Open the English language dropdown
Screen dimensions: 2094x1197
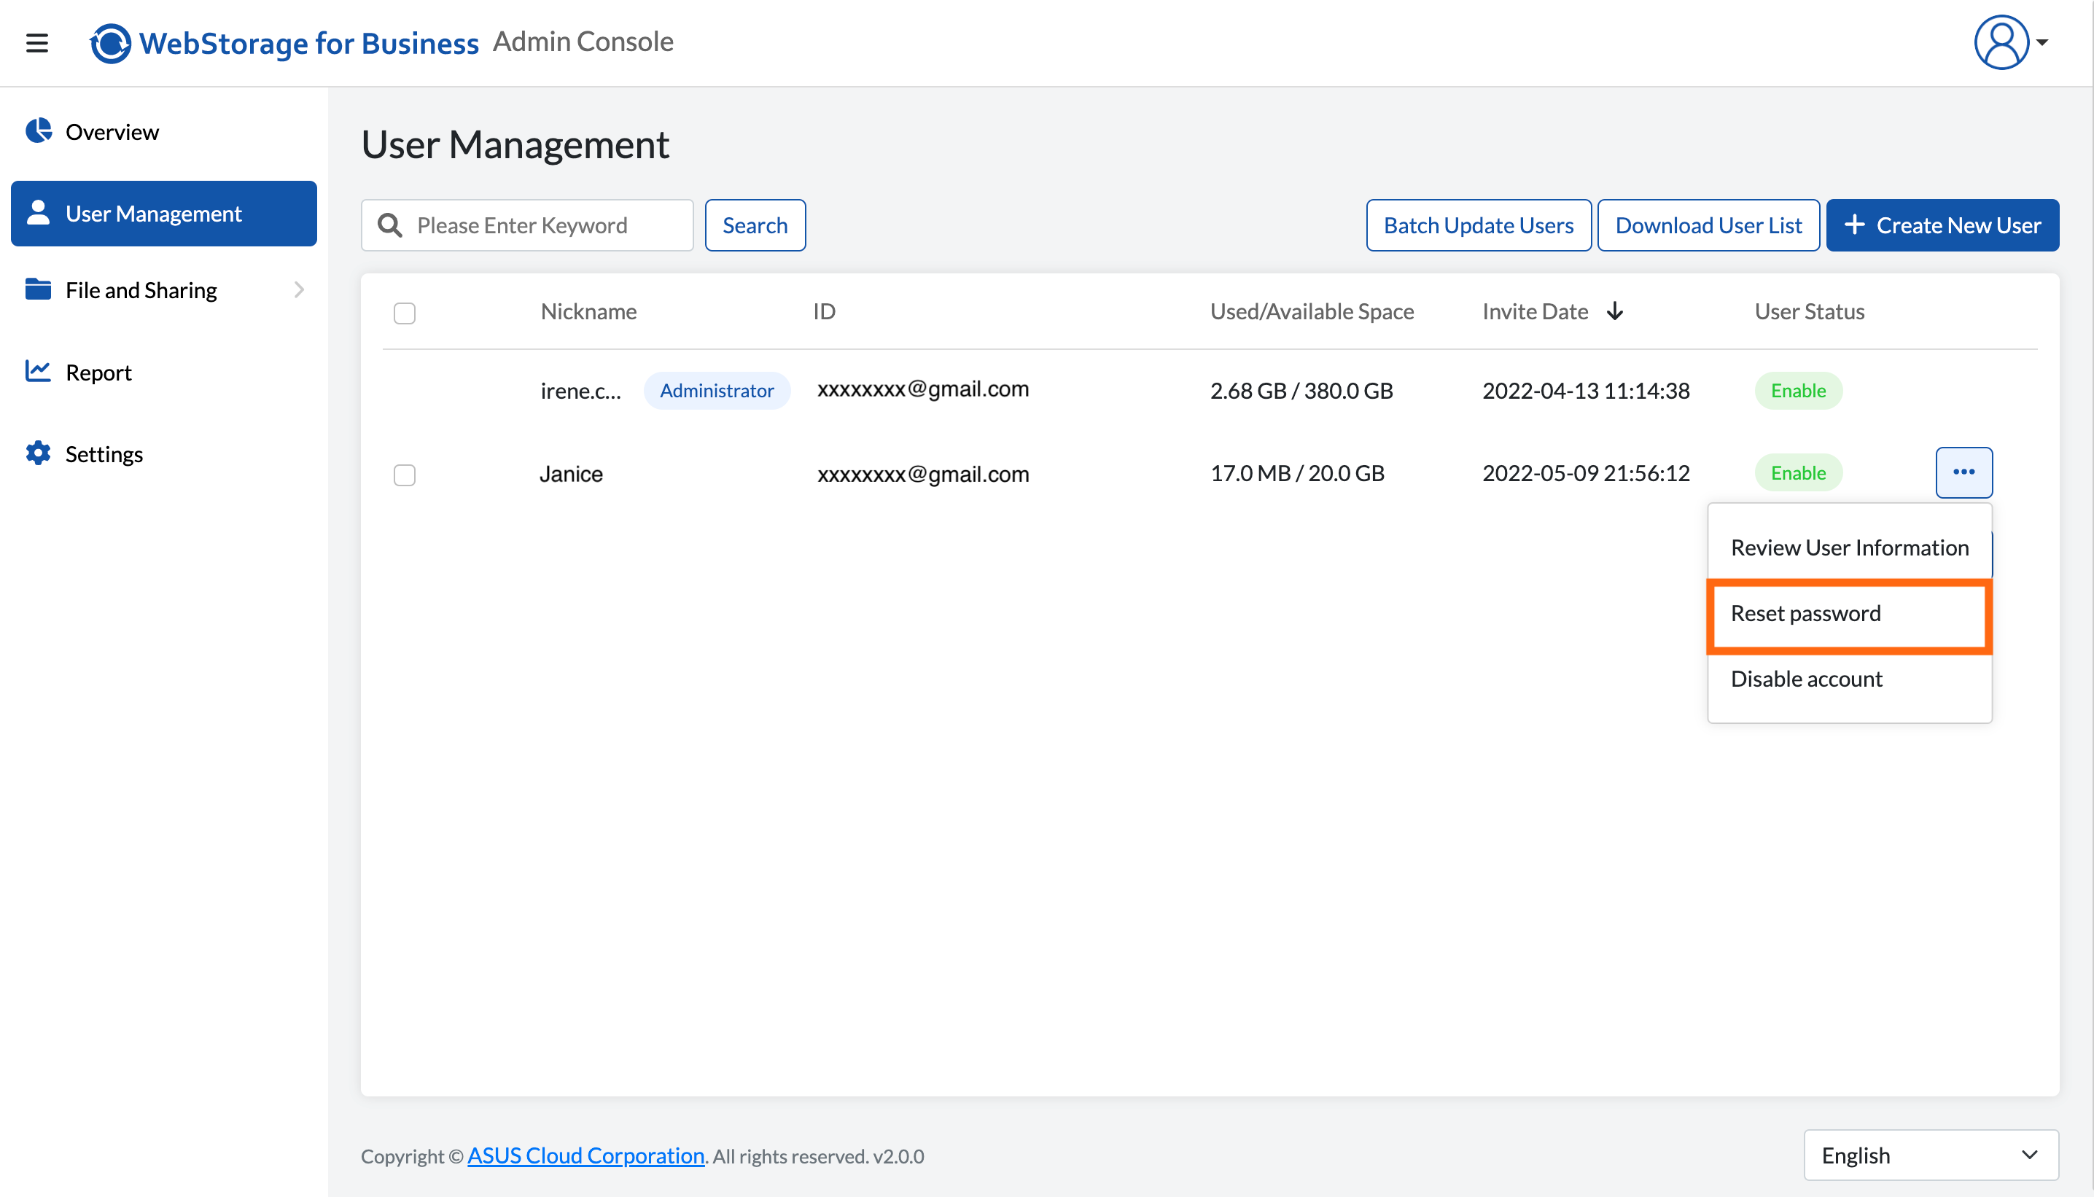1931,1155
